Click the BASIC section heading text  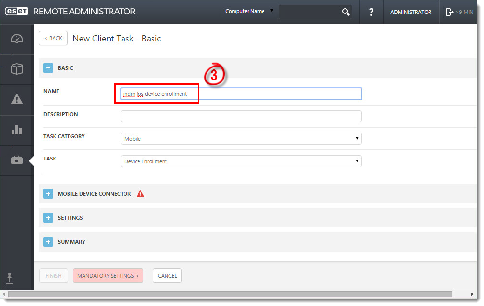(66, 68)
